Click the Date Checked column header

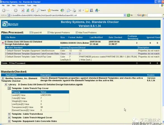click(x=115, y=37)
